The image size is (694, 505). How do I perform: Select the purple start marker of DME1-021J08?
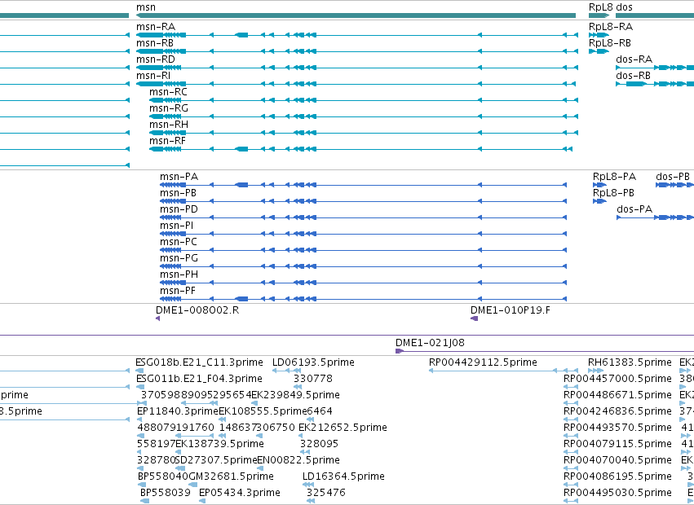point(400,351)
